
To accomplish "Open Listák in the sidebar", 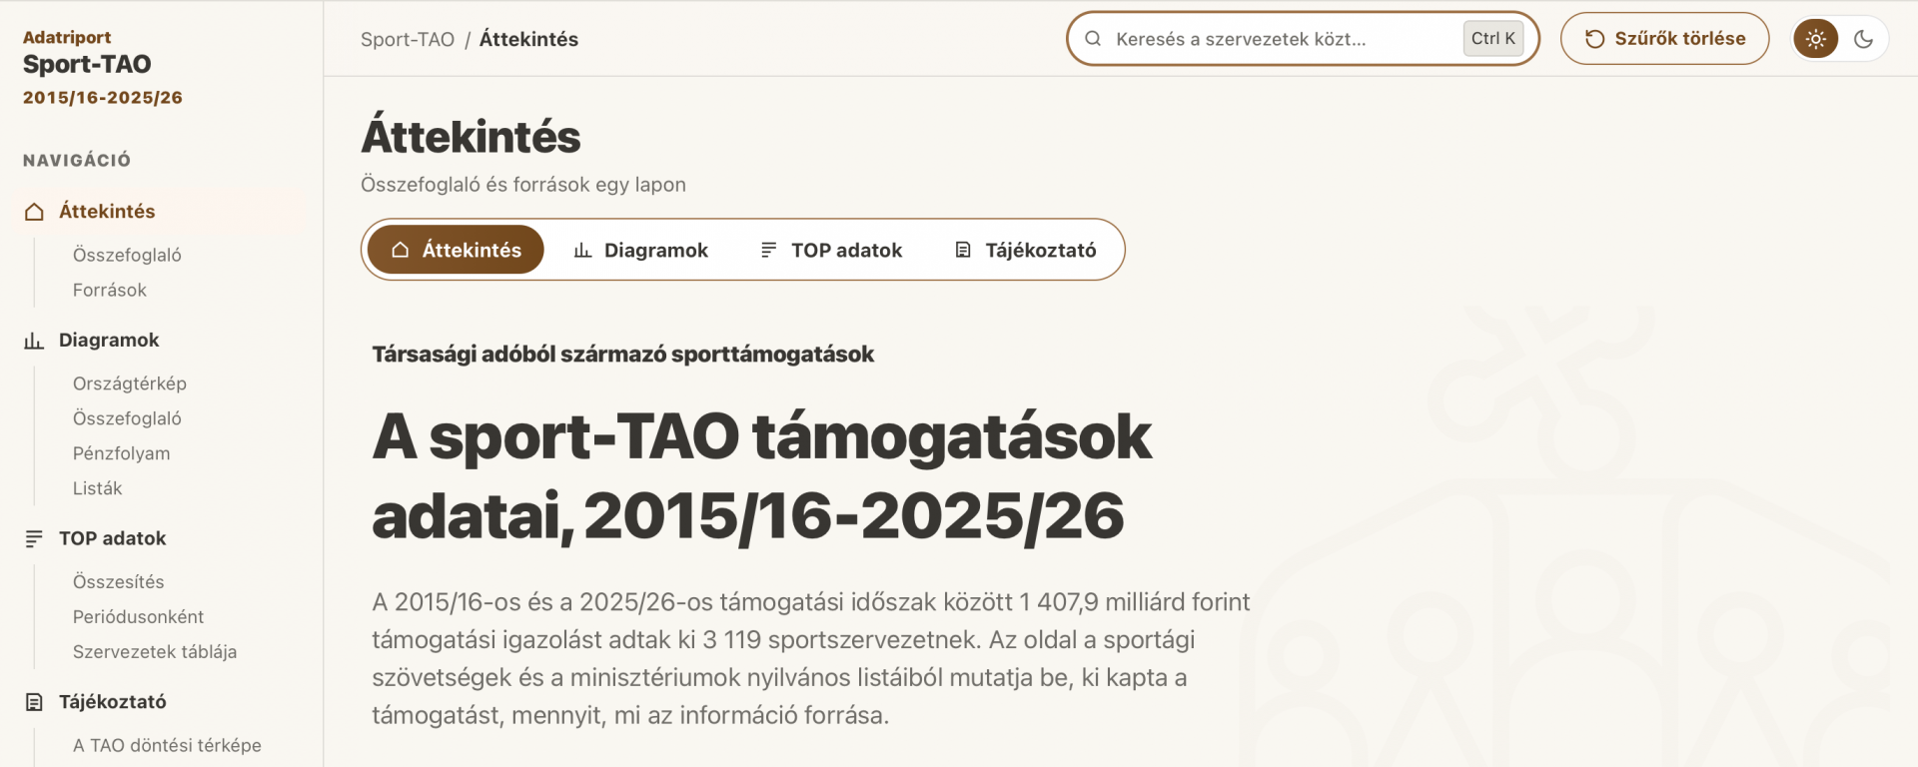I will point(98,489).
